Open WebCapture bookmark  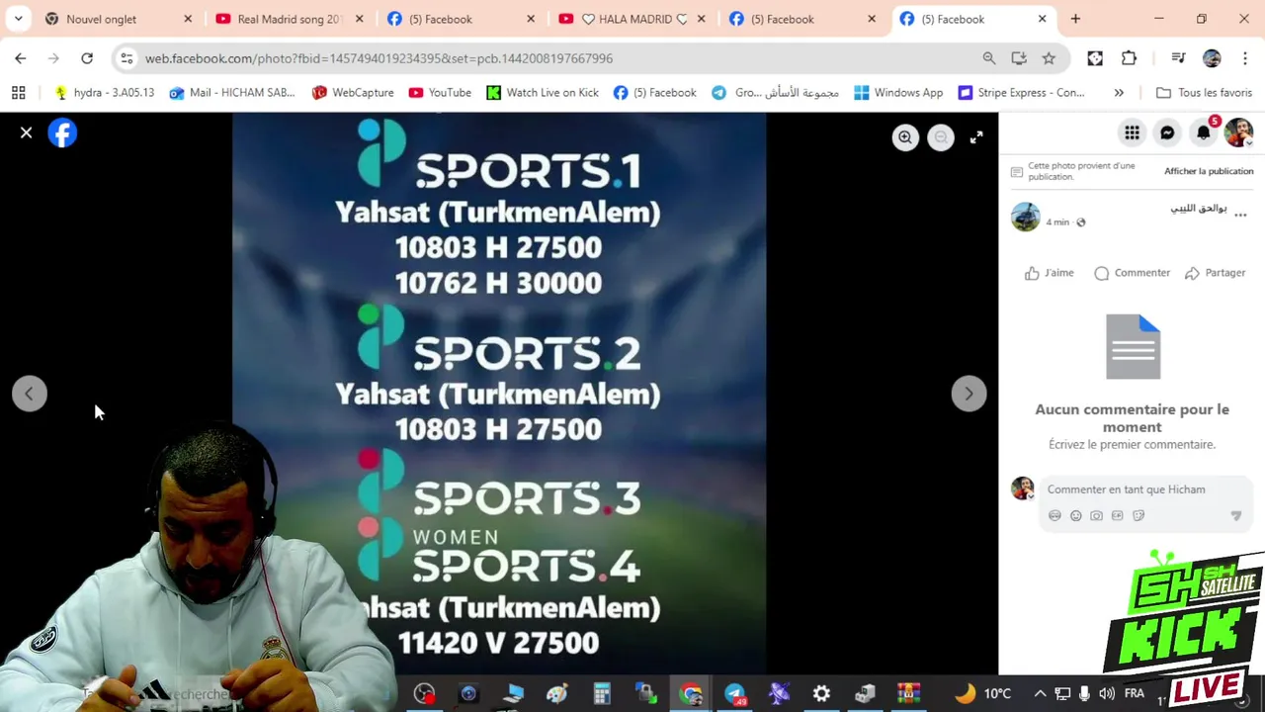(353, 93)
